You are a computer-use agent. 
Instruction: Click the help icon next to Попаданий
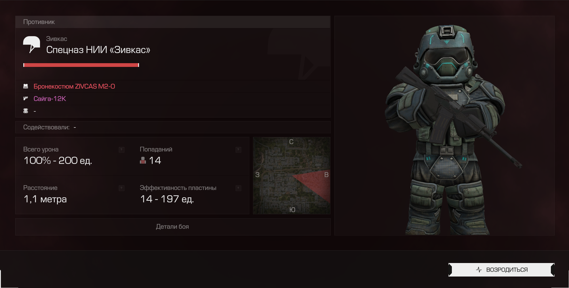[x=238, y=150]
